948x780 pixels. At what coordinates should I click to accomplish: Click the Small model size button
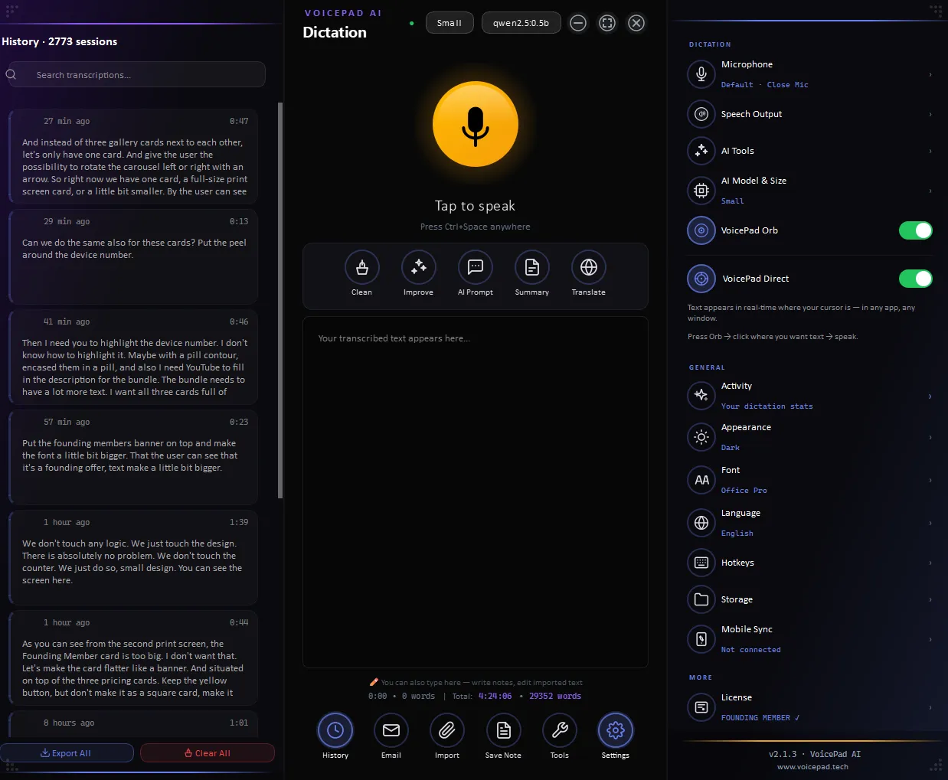(449, 23)
